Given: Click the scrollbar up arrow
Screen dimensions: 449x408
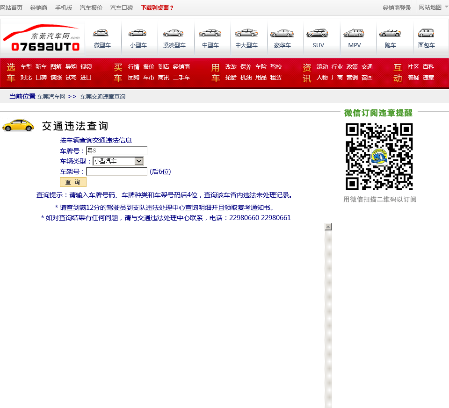Looking at the screenshot, I should (328, 227).
